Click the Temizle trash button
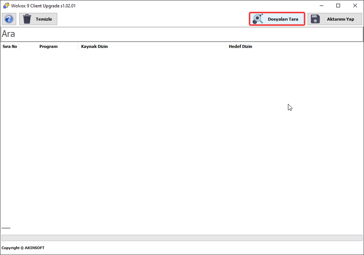 tap(38, 19)
